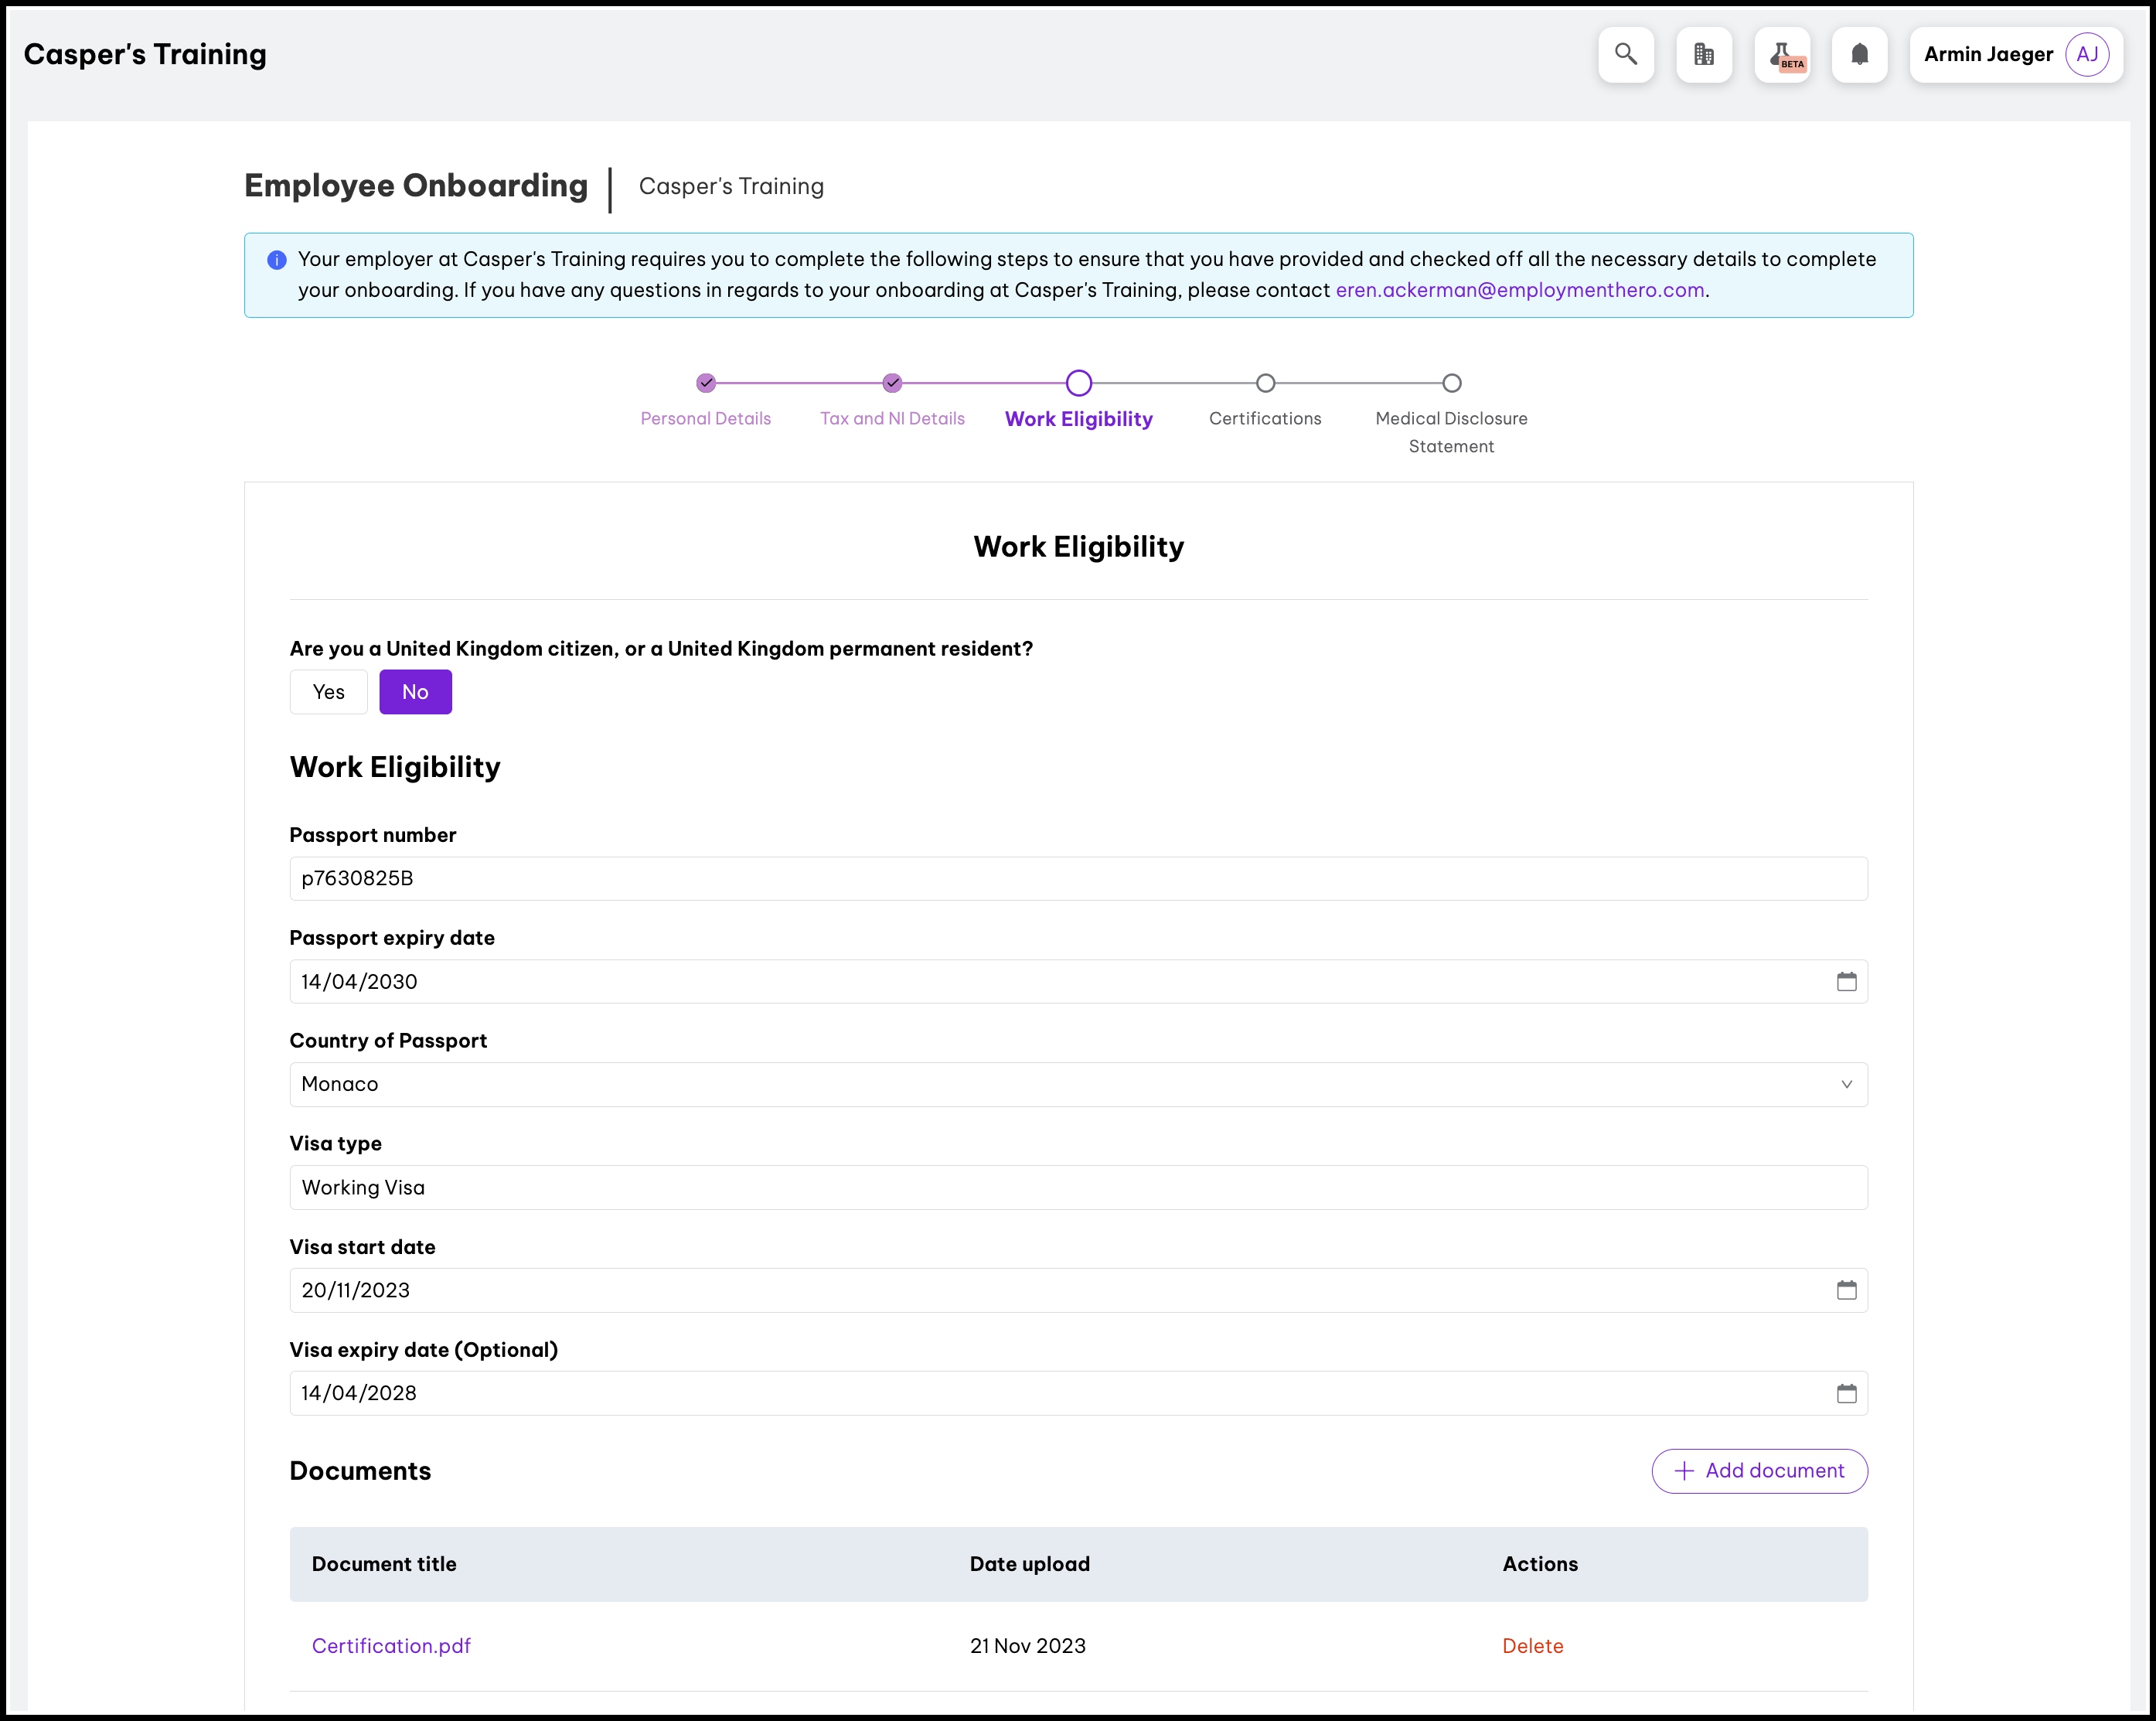This screenshot has height=1721, width=2156.
Task: Click the eren.ackerman email link
Action: 1519,290
